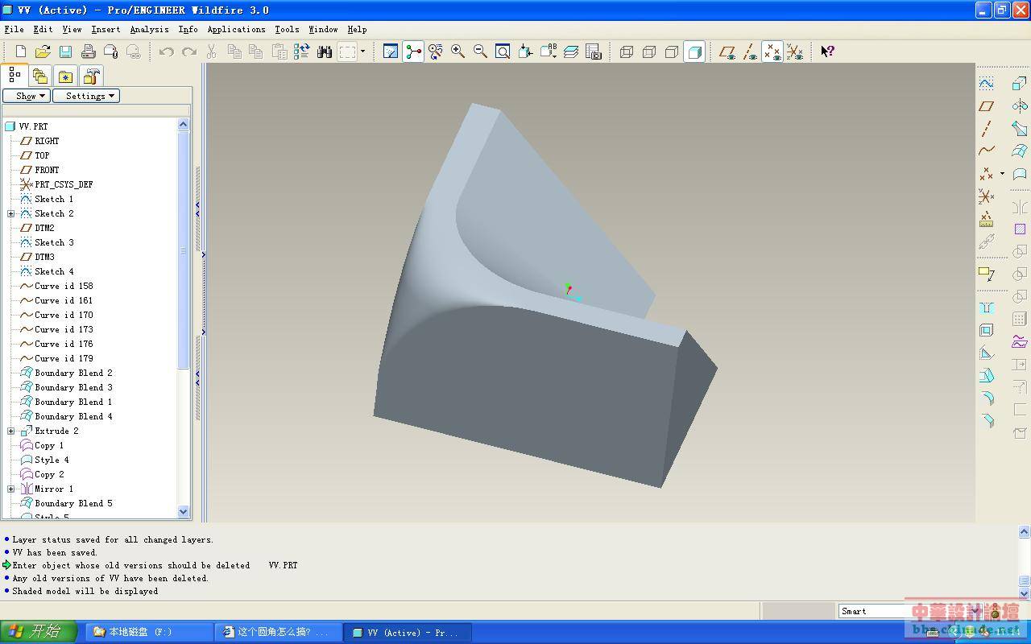Open the File menu
This screenshot has height=644, width=1031.
(x=14, y=29)
